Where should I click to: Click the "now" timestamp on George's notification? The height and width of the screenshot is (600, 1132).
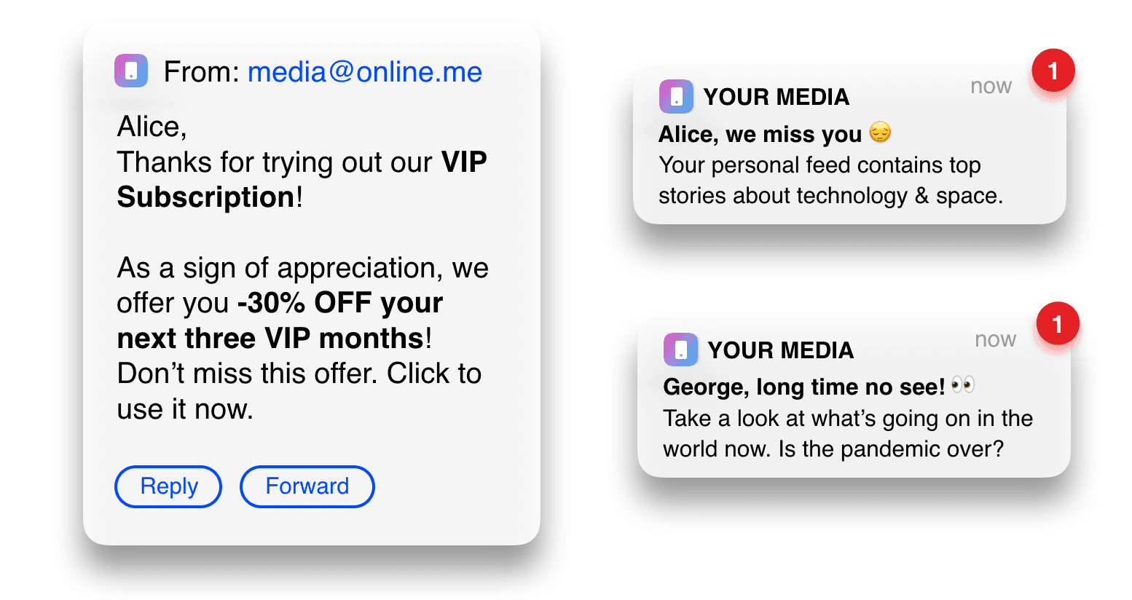tap(995, 339)
